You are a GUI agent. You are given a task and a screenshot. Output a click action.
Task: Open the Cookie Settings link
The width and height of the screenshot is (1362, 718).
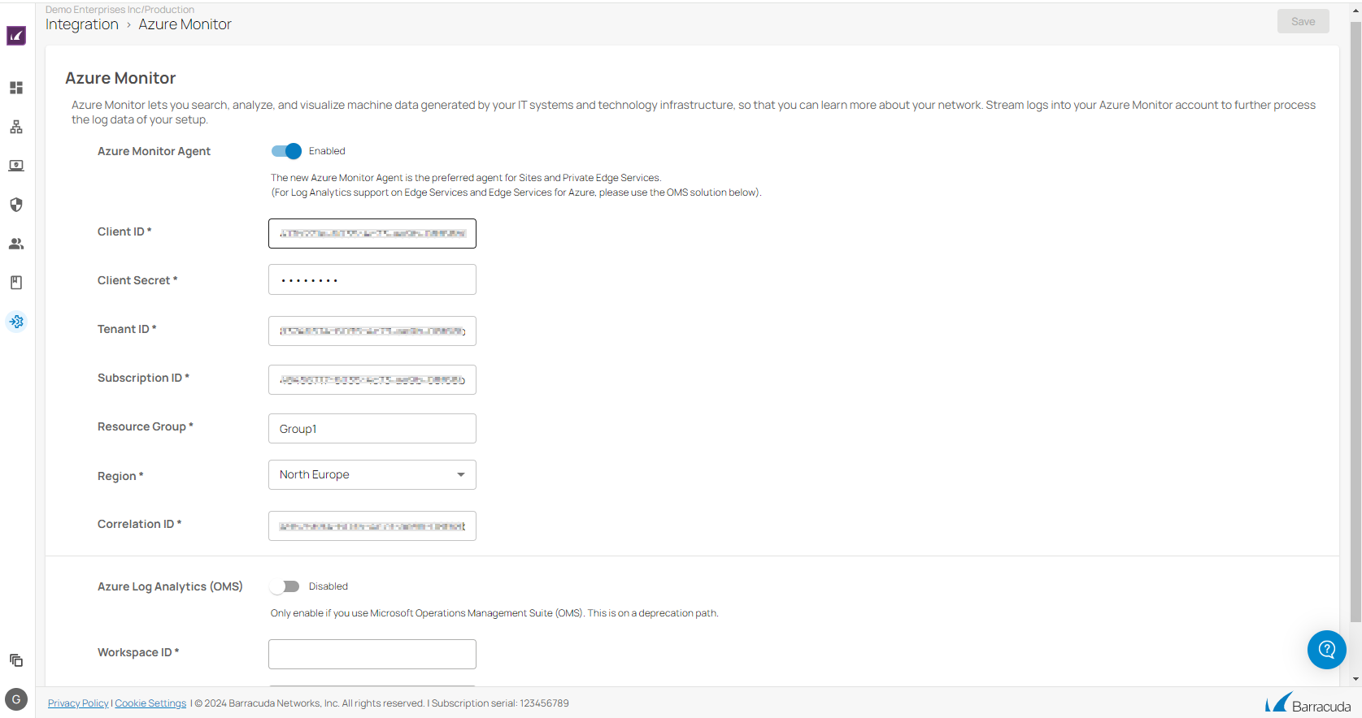tap(150, 703)
